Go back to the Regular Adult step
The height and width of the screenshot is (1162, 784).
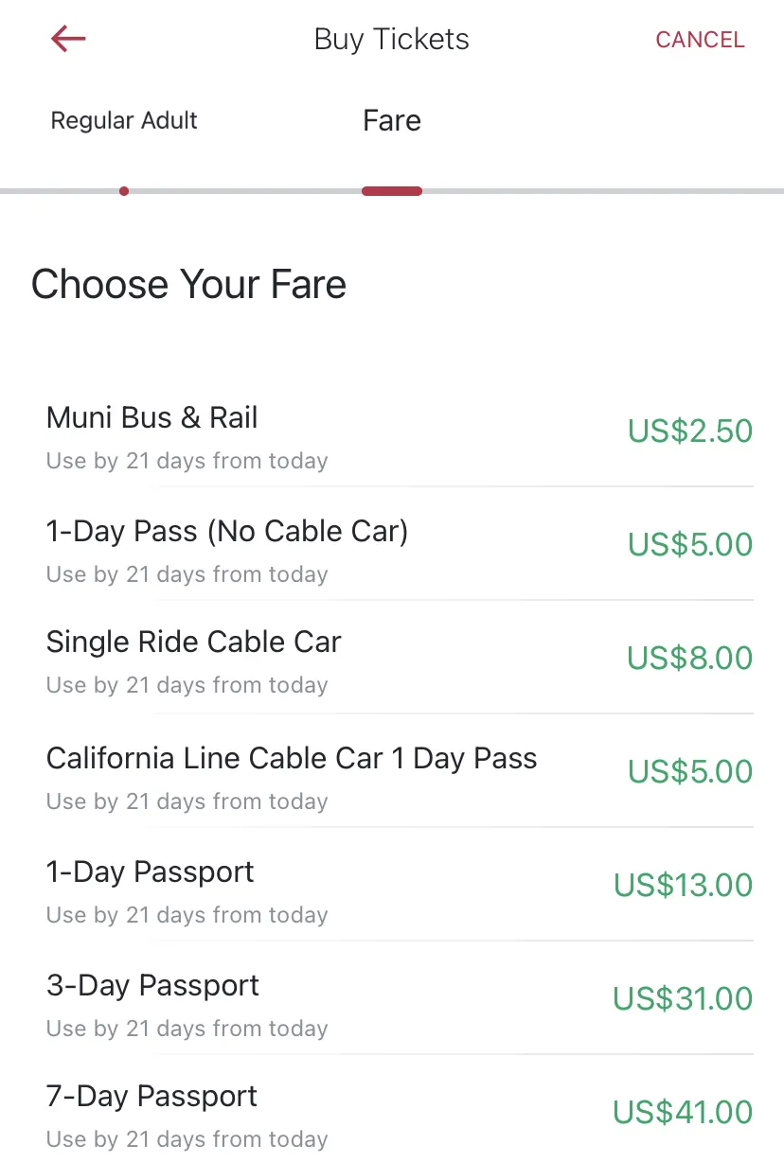pos(124,121)
